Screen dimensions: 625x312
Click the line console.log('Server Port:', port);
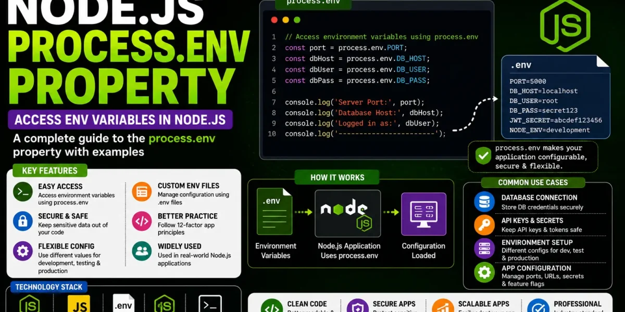(x=355, y=102)
